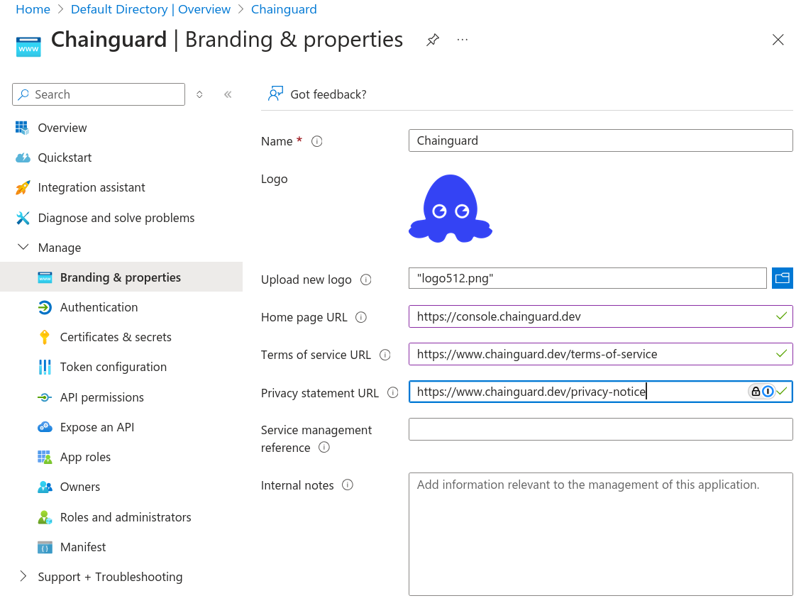Collapse the Manage section
The width and height of the screenshot is (801, 608).
(22, 247)
